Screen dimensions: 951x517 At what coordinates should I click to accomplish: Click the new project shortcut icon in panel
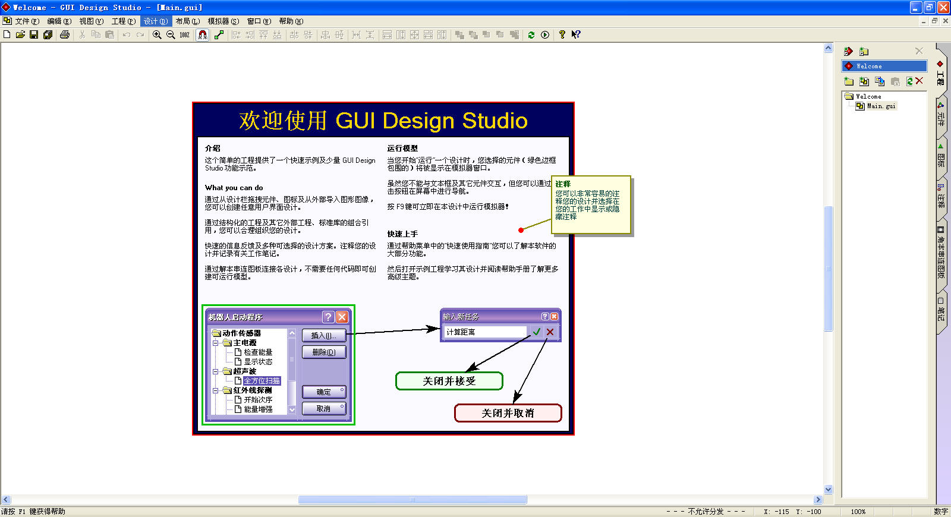[848, 52]
